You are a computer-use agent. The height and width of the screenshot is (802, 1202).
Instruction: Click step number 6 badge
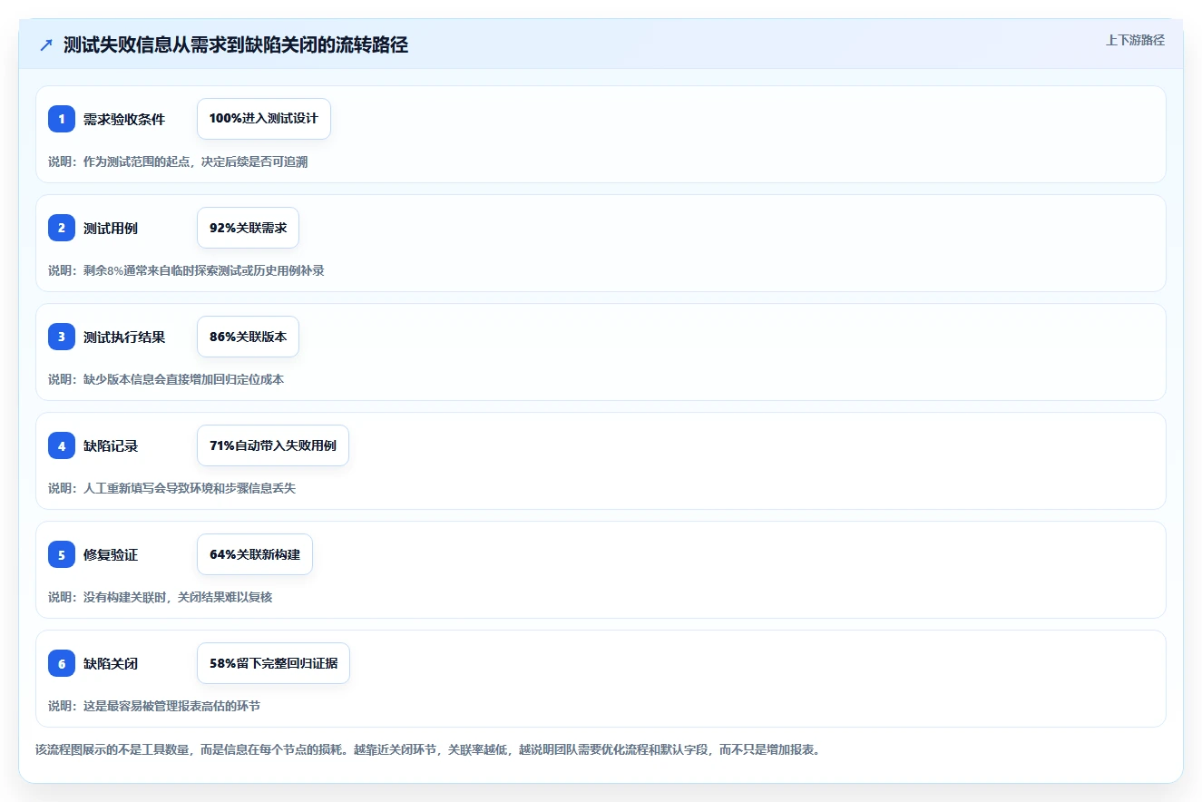pos(62,663)
